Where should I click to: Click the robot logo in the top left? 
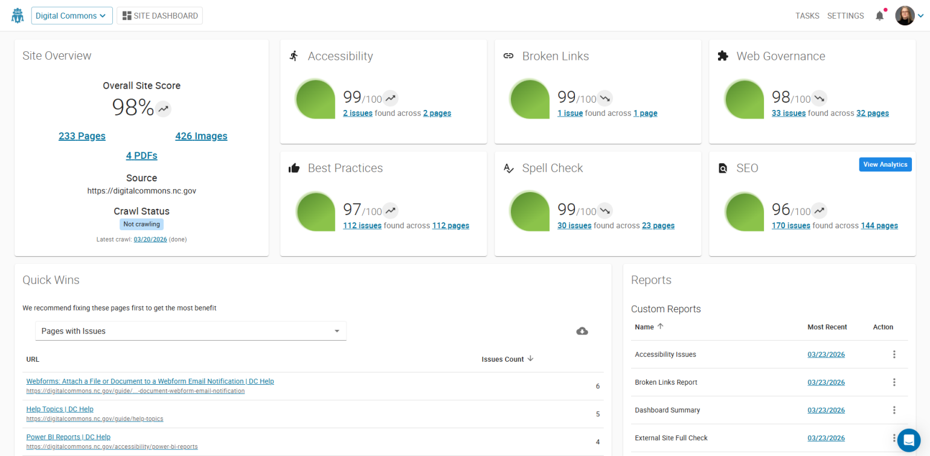(17, 14)
